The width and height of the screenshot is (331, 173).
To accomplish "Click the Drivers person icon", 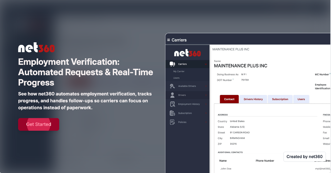I will click(x=173, y=95).
